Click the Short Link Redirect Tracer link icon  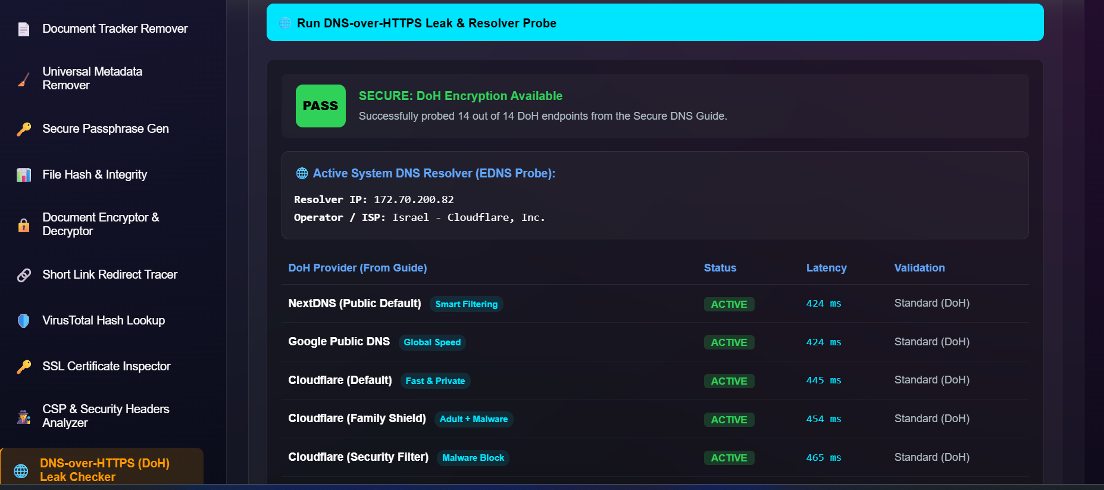pyautogui.click(x=24, y=275)
